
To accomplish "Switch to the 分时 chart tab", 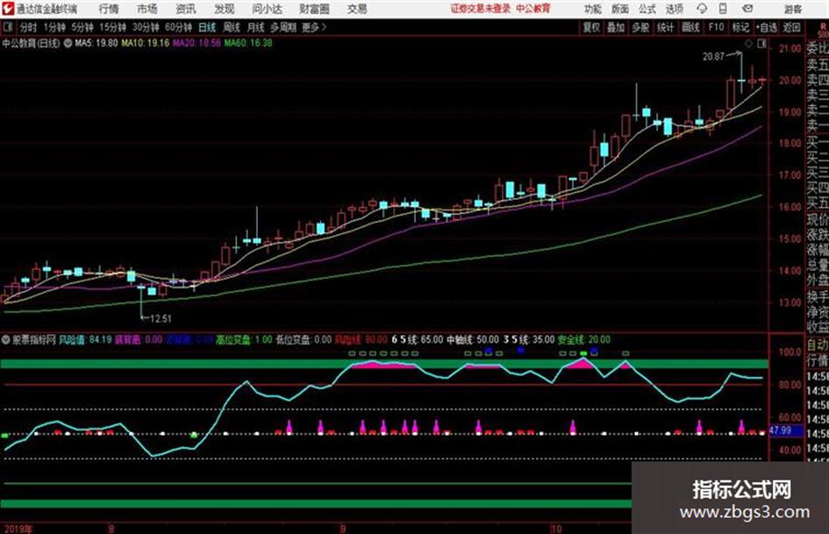I will (x=29, y=27).
